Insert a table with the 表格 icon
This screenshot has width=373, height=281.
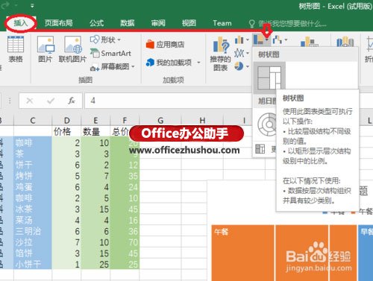click(16, 49)
